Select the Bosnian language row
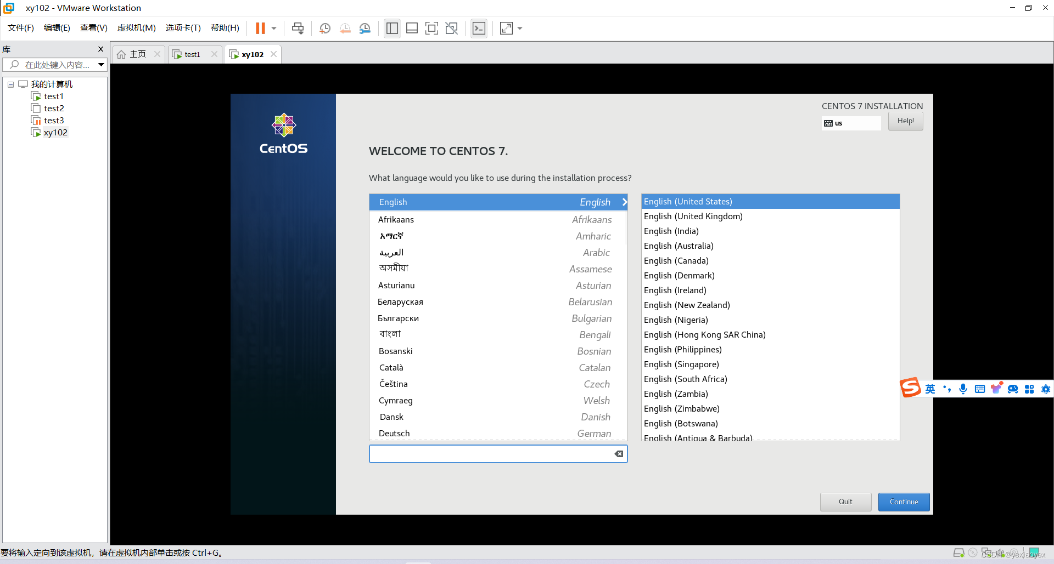 coord(498,351)
